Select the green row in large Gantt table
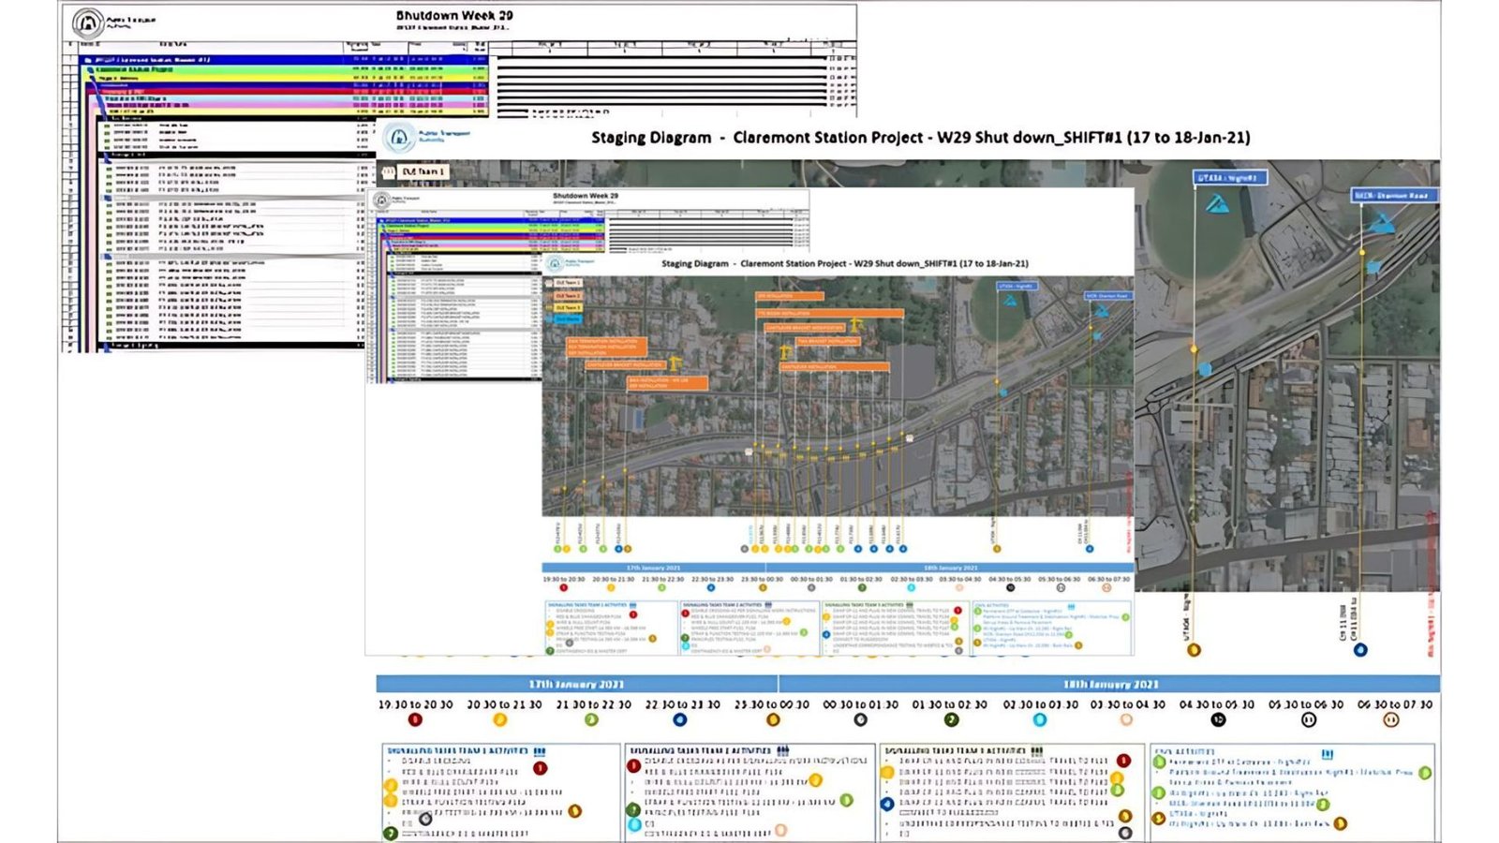This screenshot has width=1499, height=843. [x=281, y=69]
